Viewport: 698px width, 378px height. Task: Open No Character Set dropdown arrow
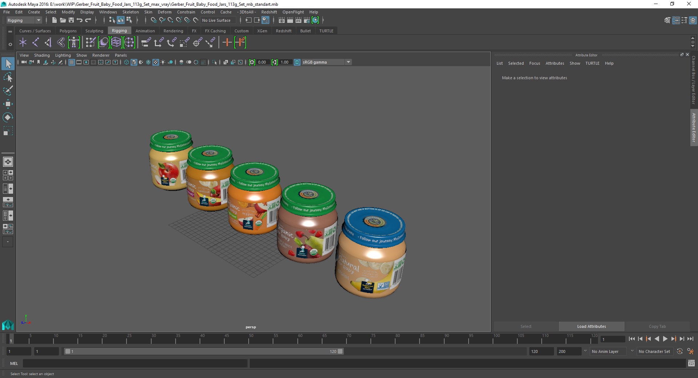point(632,351)
